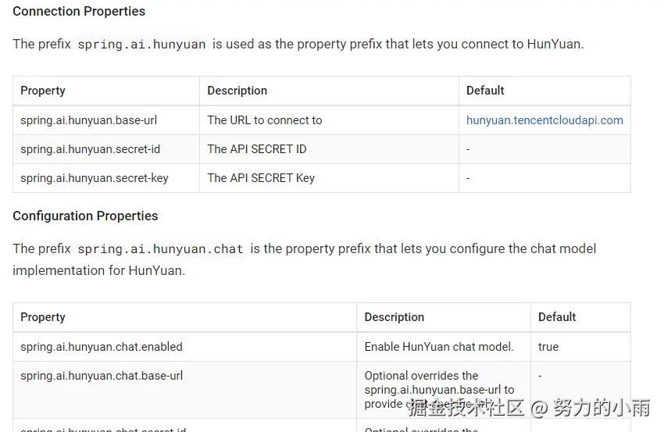Click the spring.ai.hunyuan.secret-key property cell
The width and height of the screenshot is (664, 432).
tap(95, 178)
